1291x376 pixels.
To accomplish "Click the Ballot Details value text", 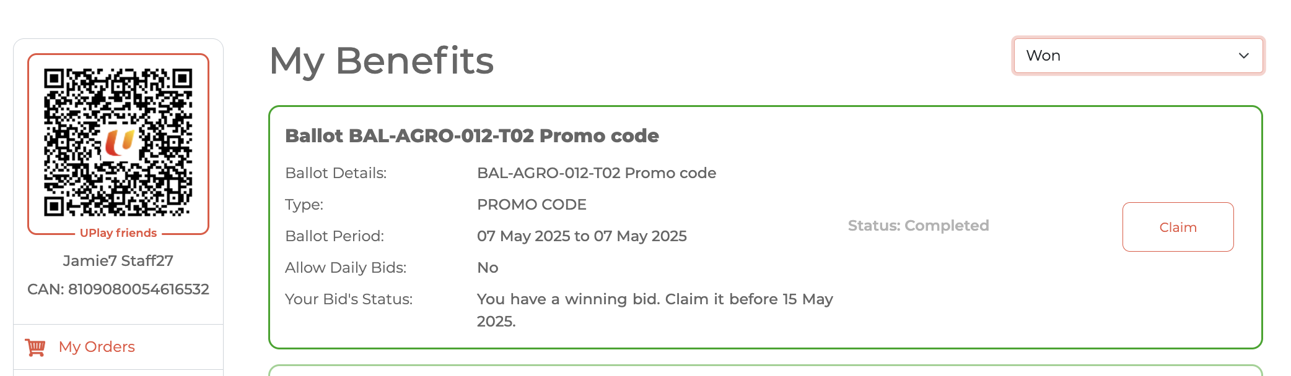I will [596, 173].
